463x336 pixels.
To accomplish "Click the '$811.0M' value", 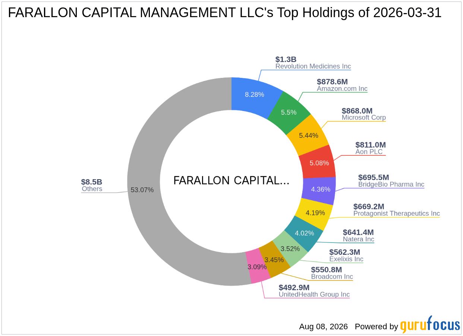I will pos(371,145).
